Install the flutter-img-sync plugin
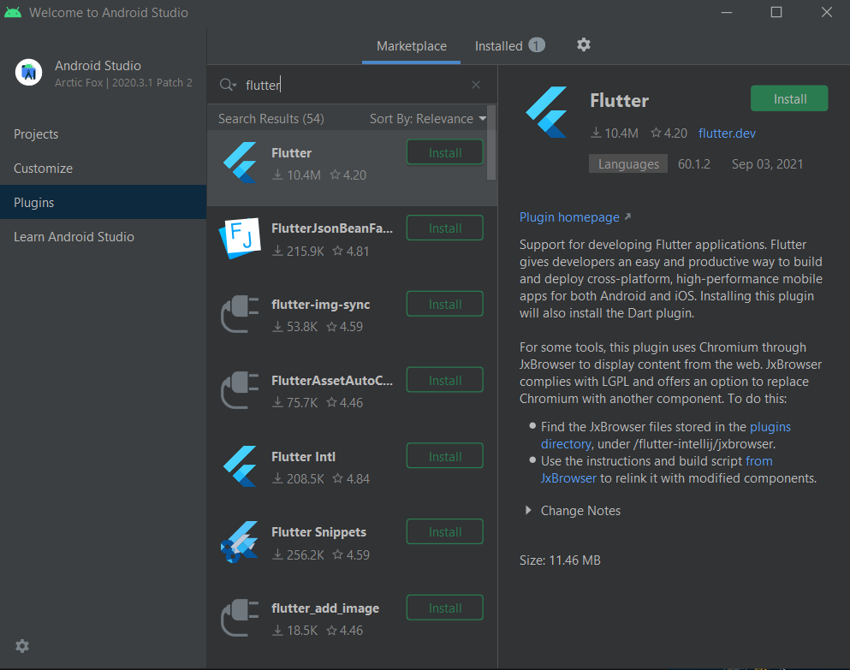This screenshot has width=850, height=670. pos(445,304)
